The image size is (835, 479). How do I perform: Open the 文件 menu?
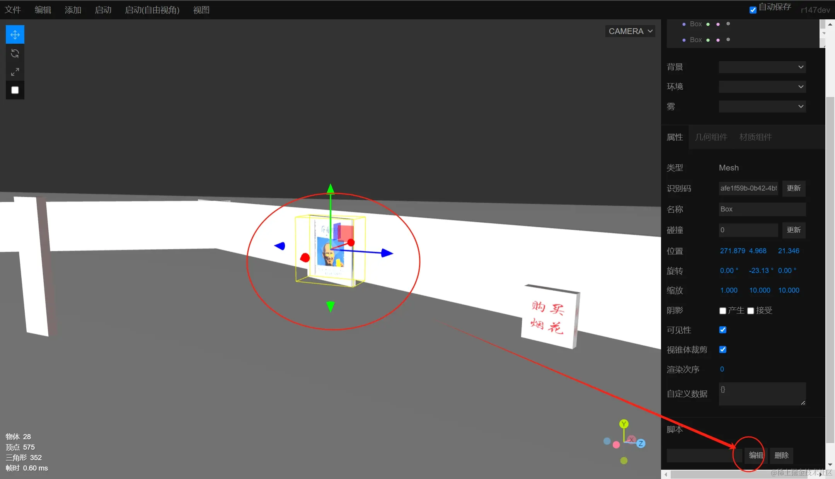click(13, 10)
